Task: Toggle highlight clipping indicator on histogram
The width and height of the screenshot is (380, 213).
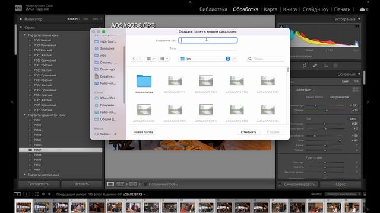Action: [x=357, y=26]
